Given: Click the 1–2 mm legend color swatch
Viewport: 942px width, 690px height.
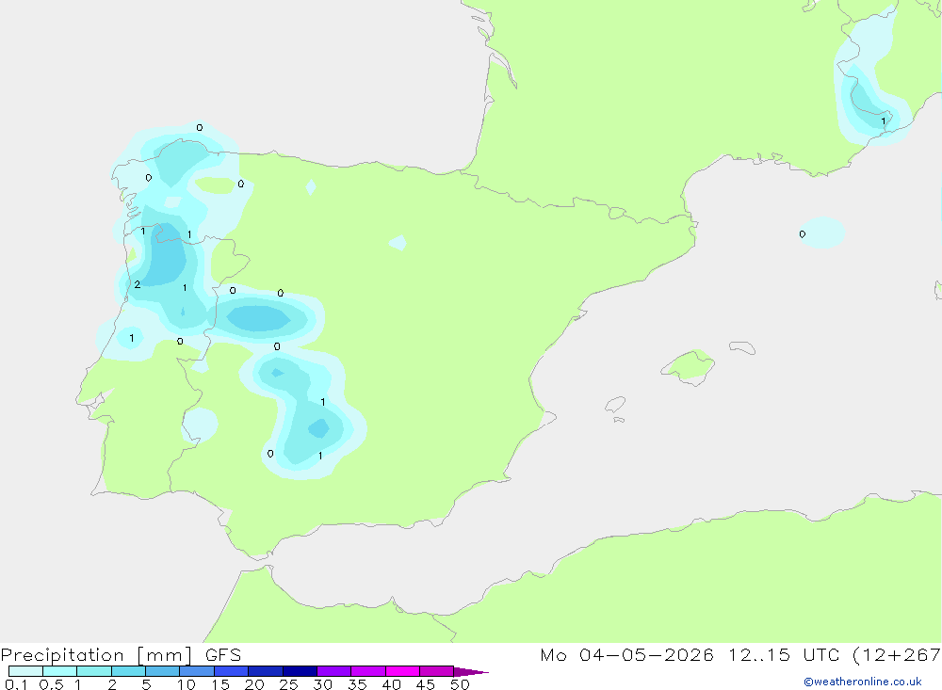Looking at the screenshot, I should pos(94,671).
